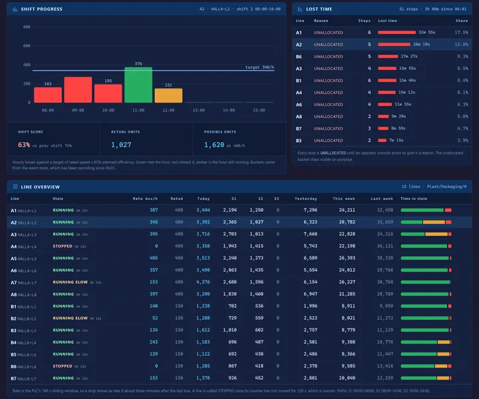Click the Line Overview list icon
This screenshot has height=399, width=479.
[15, 187]
